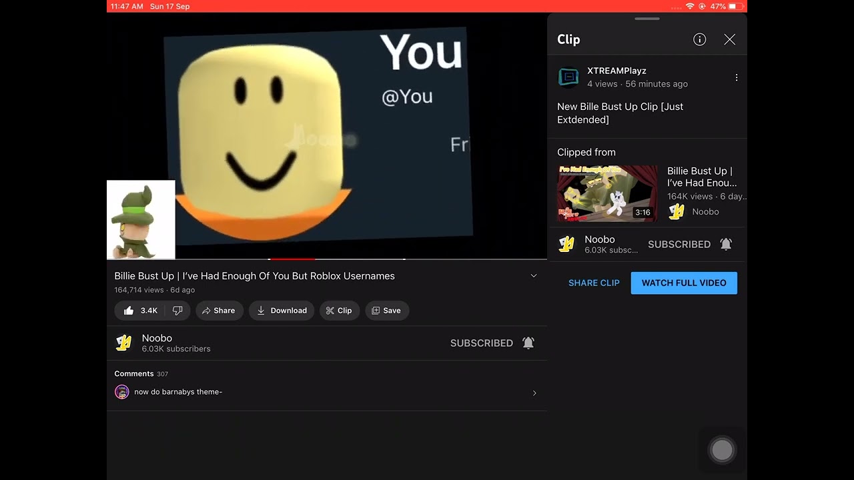Open Noobo channel avatar in Clip panel
Screen dimensions: 854x480
[x=567, y=244]
